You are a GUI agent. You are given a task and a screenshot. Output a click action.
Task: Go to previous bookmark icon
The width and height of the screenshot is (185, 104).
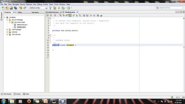(74, 15)
